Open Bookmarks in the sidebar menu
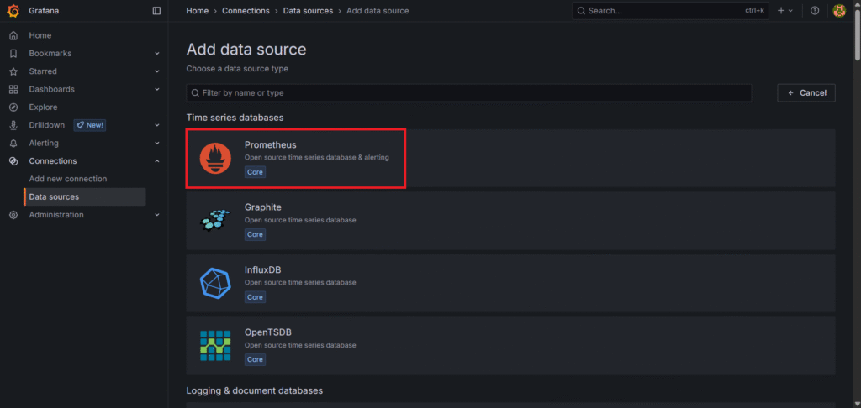 pyautogui.click(x=50, y=53)
